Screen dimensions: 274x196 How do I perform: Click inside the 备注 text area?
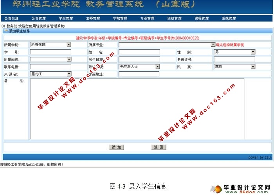click(137, 109)
